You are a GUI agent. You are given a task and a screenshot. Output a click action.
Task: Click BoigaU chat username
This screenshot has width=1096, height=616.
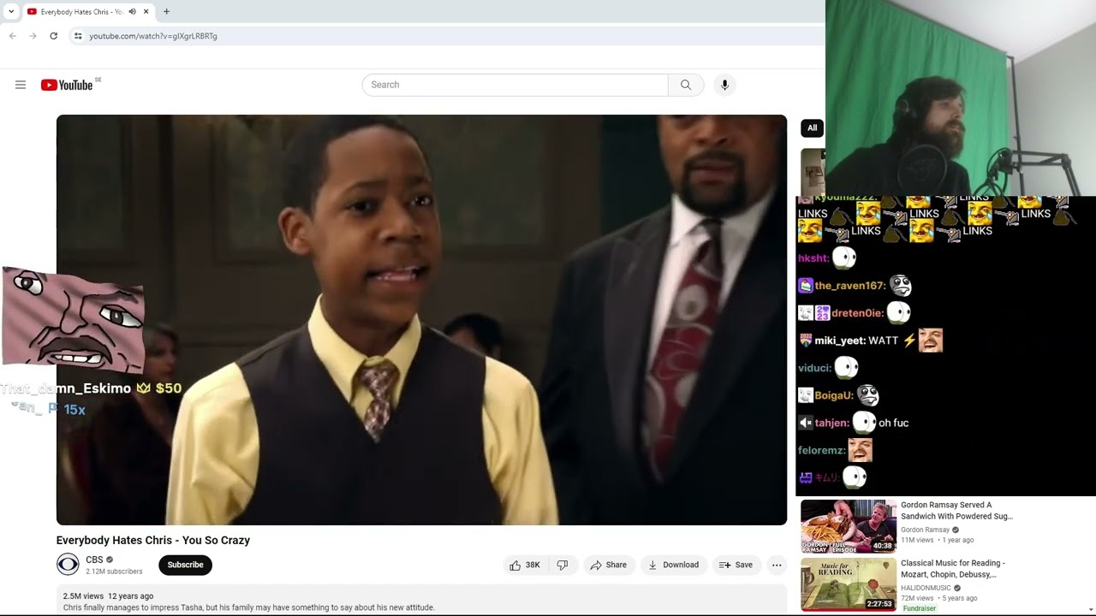tap(834, 395)
